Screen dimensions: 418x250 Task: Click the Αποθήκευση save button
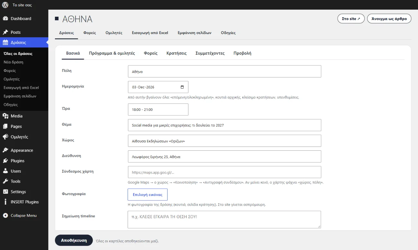point(74,240)
